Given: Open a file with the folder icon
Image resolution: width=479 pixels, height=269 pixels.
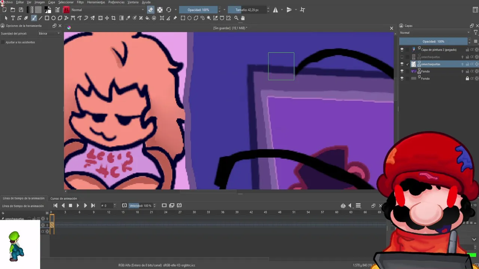Looking at the screenshot, I should 13,10.
